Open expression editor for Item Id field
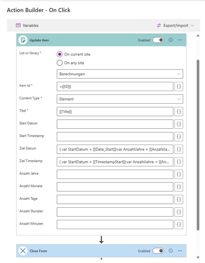Screen dimensions: 205x263 click(179, 86)
